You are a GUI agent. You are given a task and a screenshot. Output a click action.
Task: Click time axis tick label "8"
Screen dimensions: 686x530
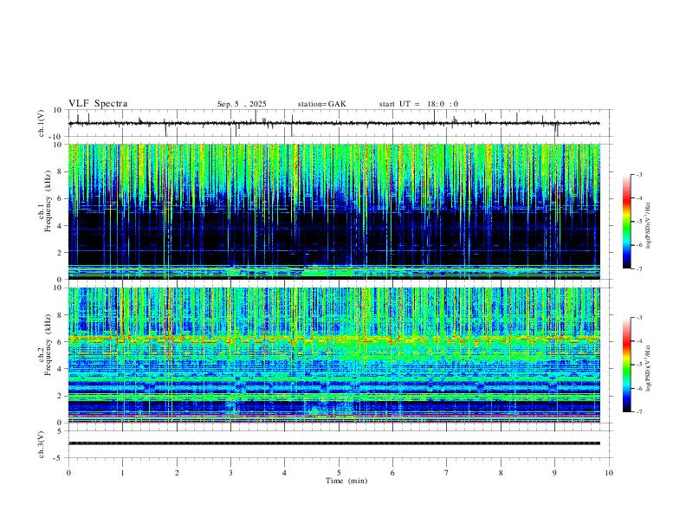click(501, 473)
